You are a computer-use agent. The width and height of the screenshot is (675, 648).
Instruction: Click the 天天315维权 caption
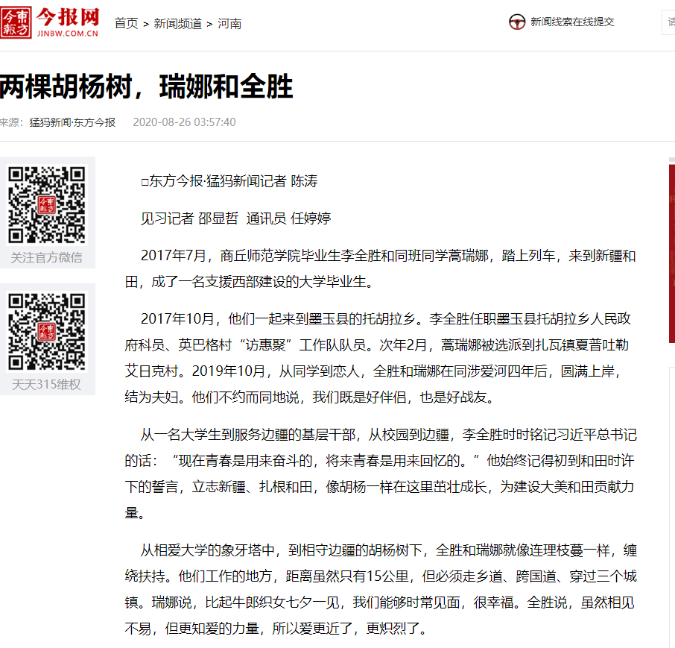(x=47, y=385)
